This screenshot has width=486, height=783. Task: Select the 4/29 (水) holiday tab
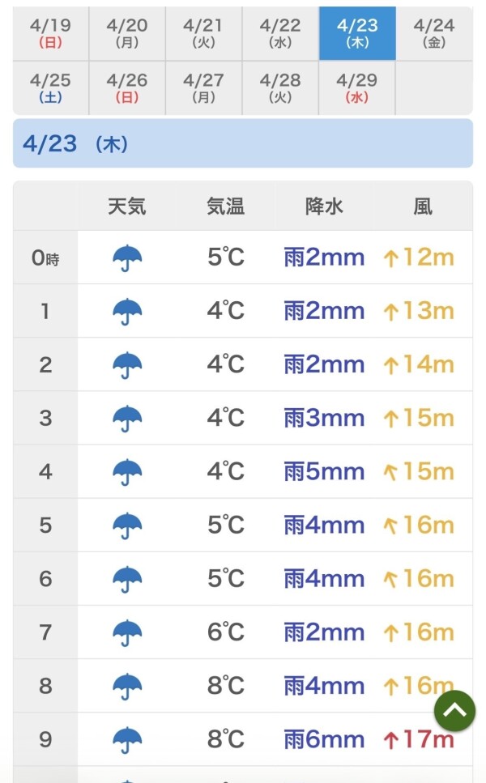tap(357, 88)
